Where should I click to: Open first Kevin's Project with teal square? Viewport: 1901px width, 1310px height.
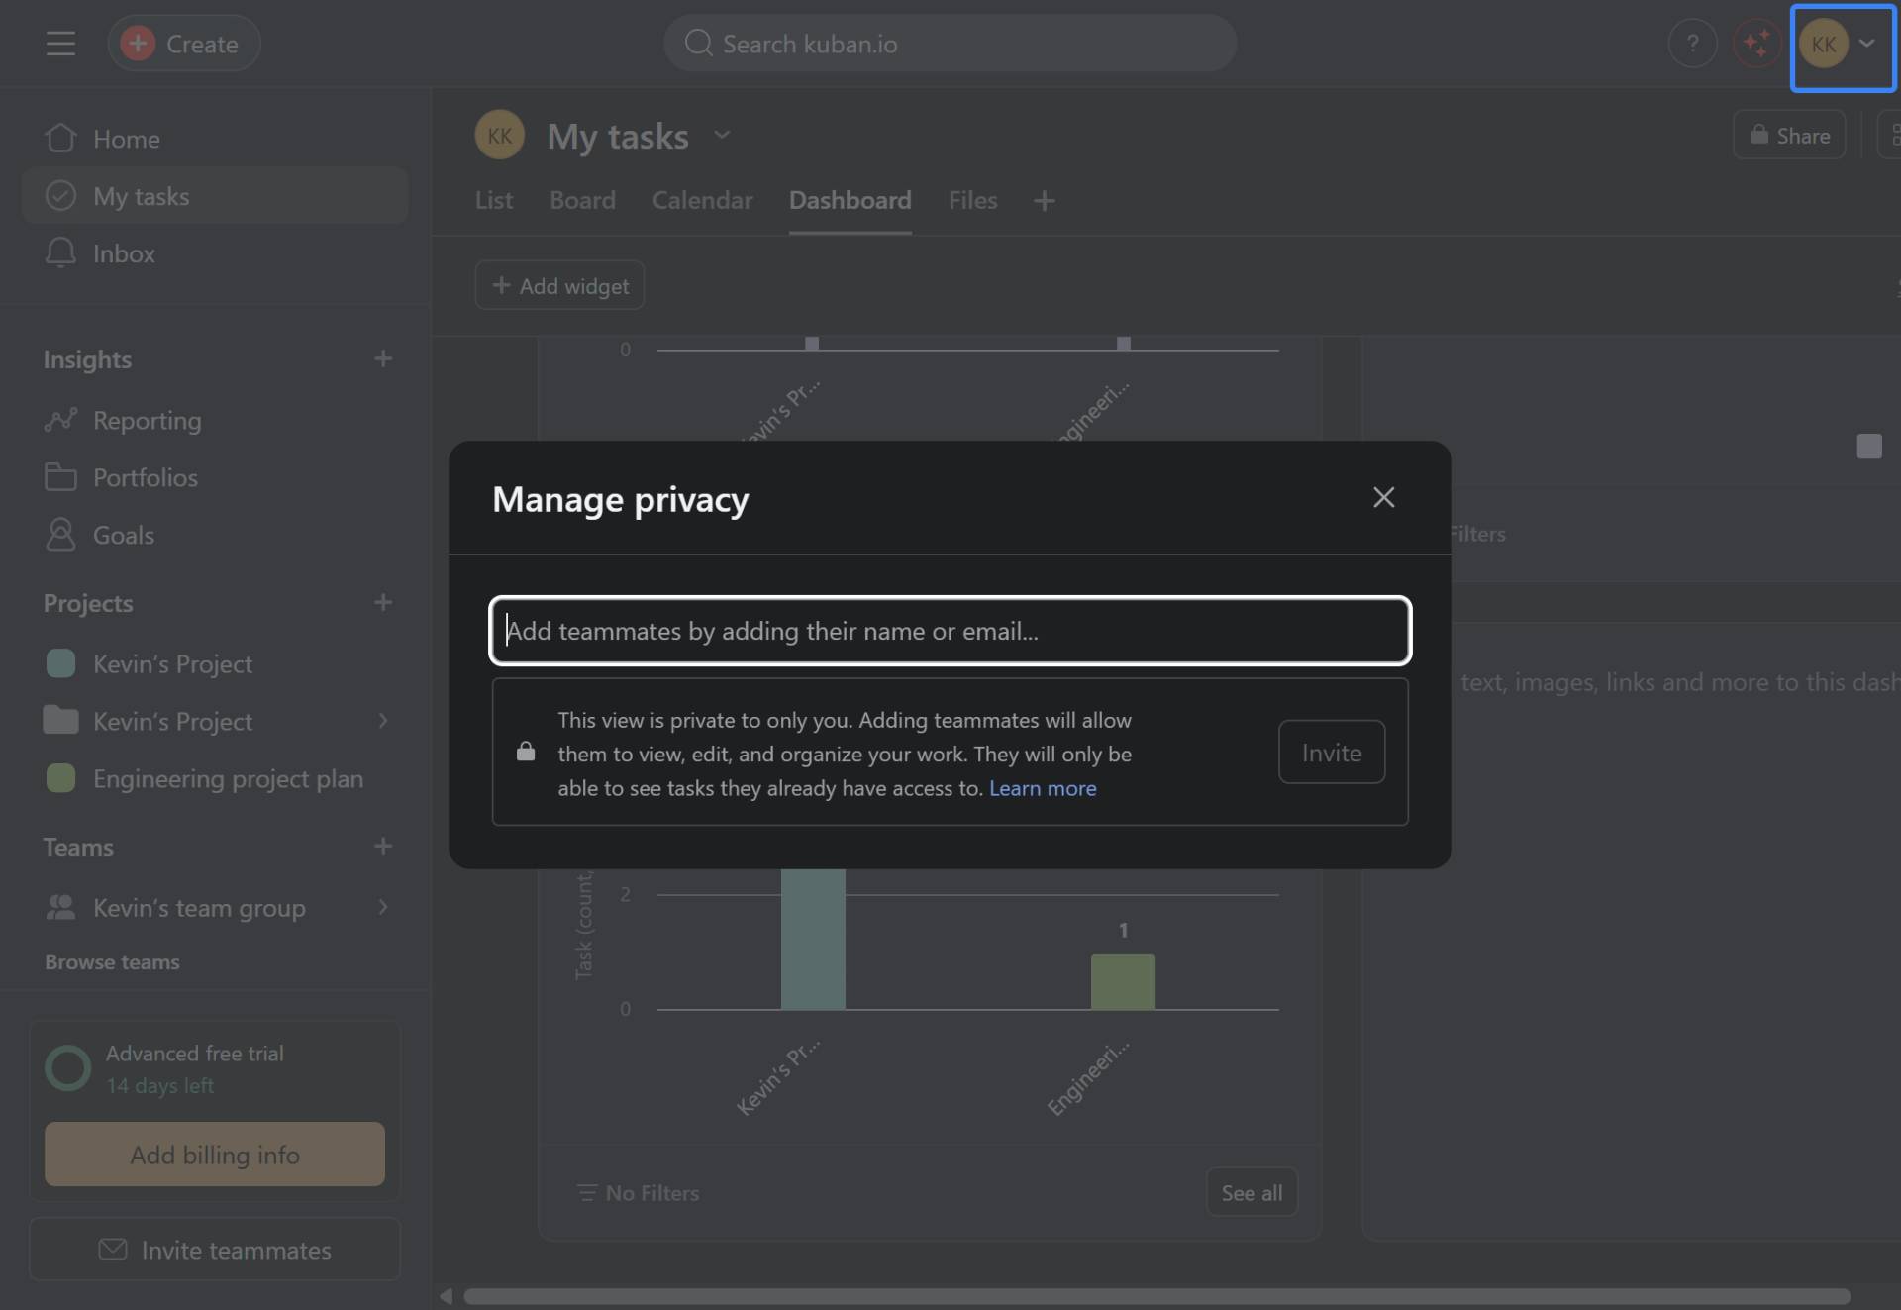pos(215,664)
